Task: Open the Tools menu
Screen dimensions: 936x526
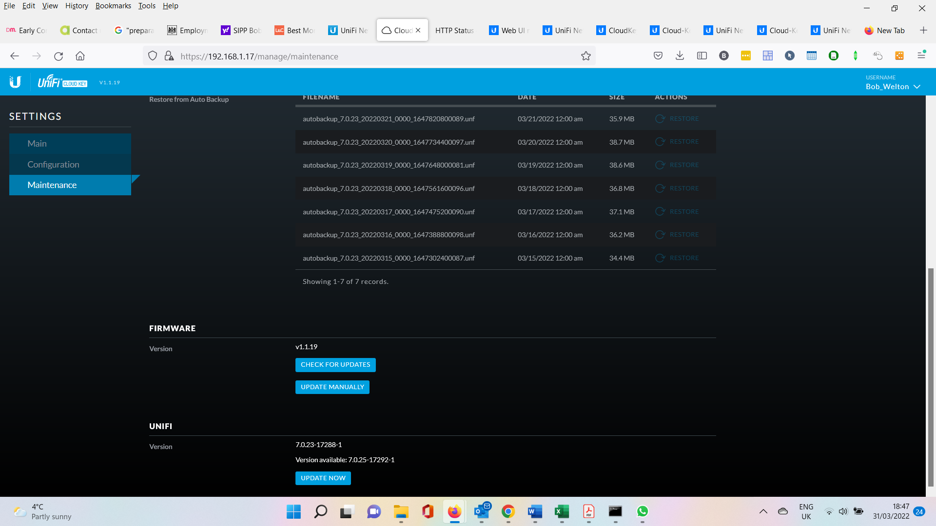Action: [x=147, y=6]
